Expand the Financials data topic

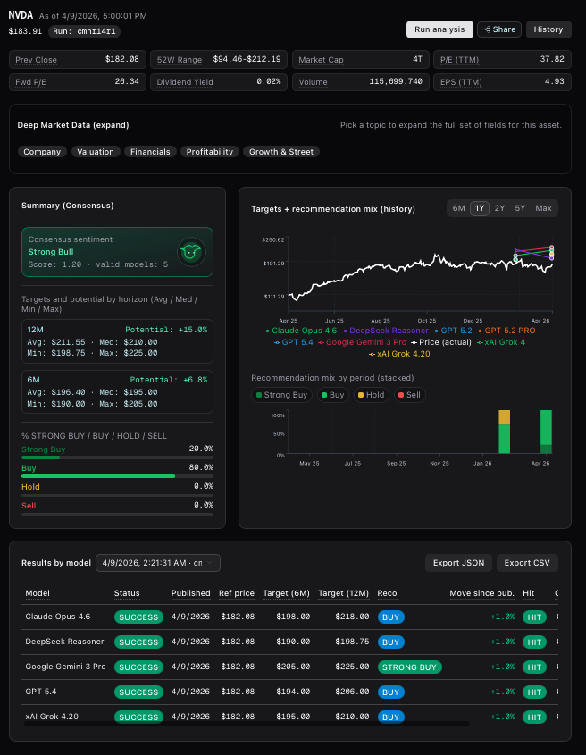(x=150, y=152)
